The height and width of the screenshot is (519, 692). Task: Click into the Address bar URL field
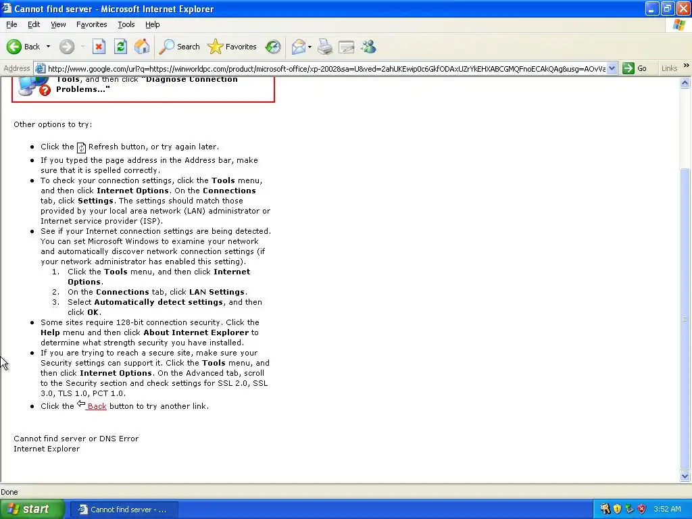326,68
